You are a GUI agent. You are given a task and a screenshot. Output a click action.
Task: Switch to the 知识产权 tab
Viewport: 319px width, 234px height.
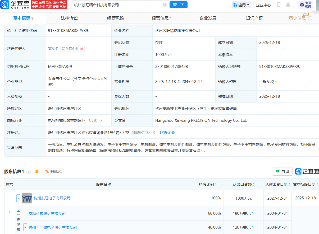click(254, 18)
